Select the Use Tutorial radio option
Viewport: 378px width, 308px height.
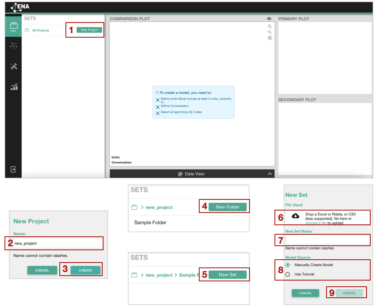[x=288, y=274]
